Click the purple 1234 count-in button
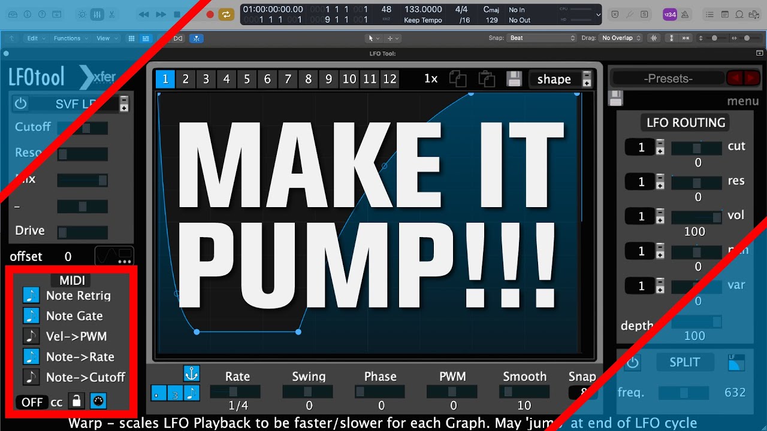The image size is (767, 431). (670, 14)
